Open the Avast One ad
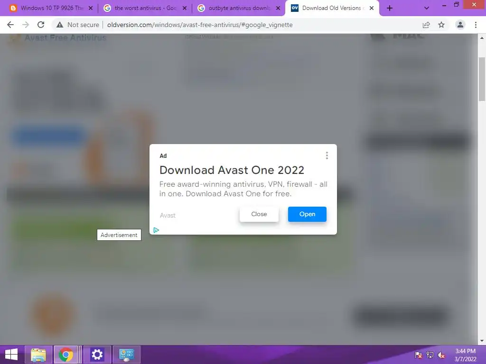 (307, 214)
